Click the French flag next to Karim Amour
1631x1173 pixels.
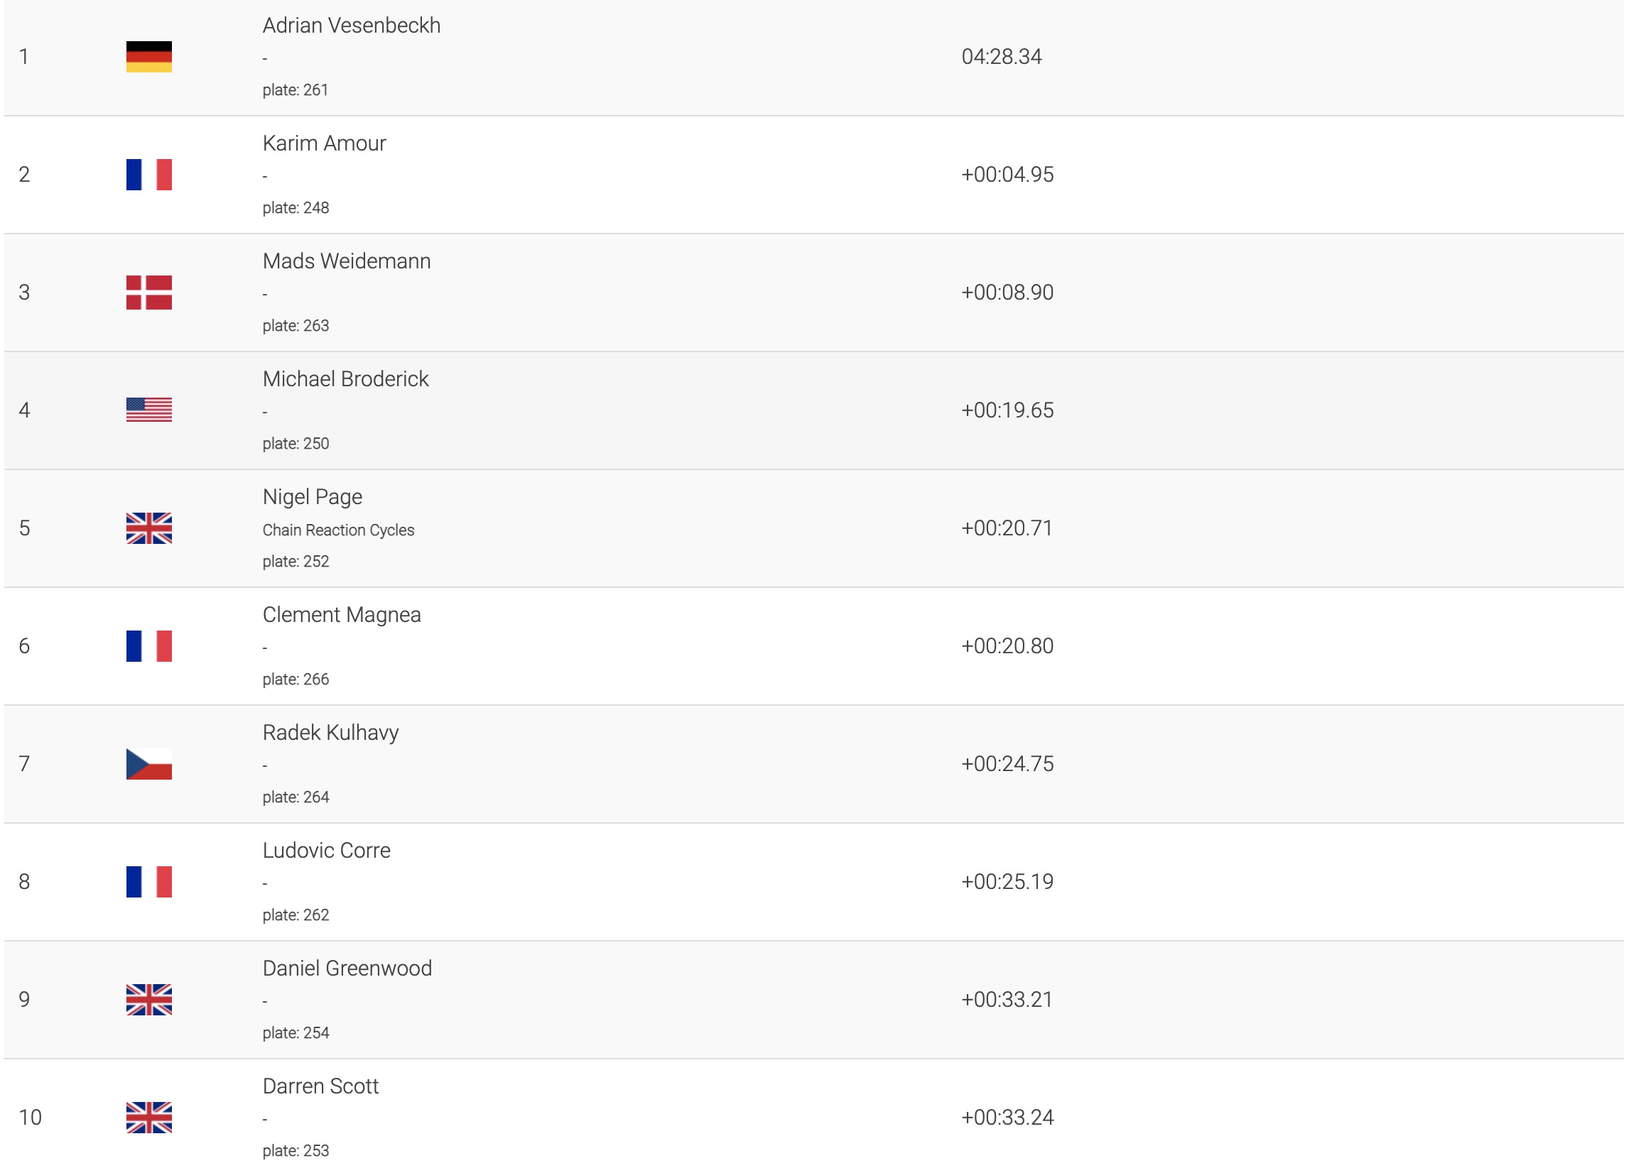point(149,175)
